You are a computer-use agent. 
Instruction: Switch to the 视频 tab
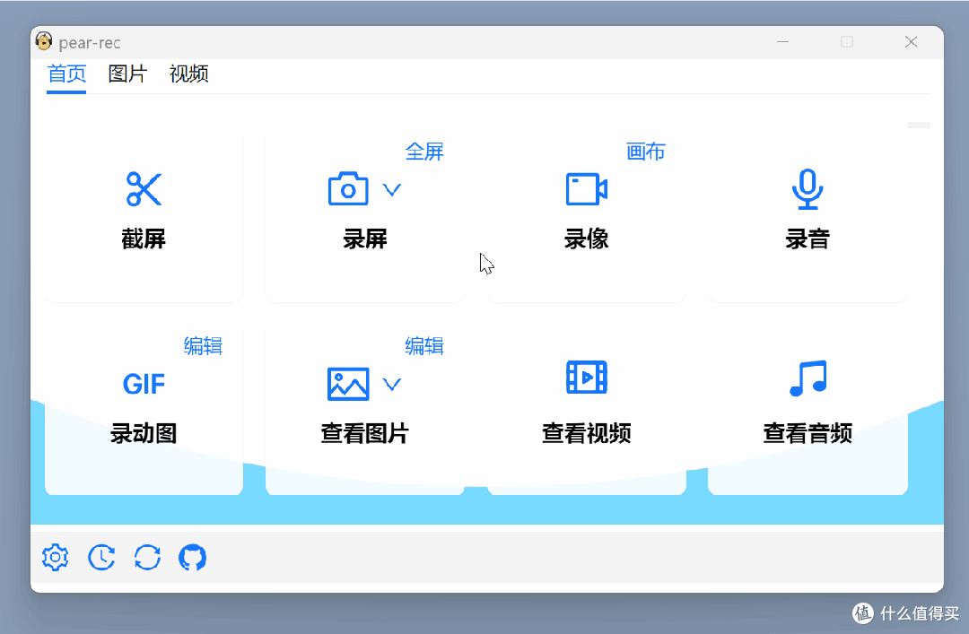point(188,74)
